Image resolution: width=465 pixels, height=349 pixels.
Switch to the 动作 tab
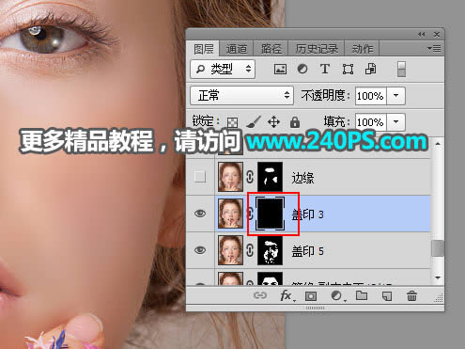(x=363, y=49)
